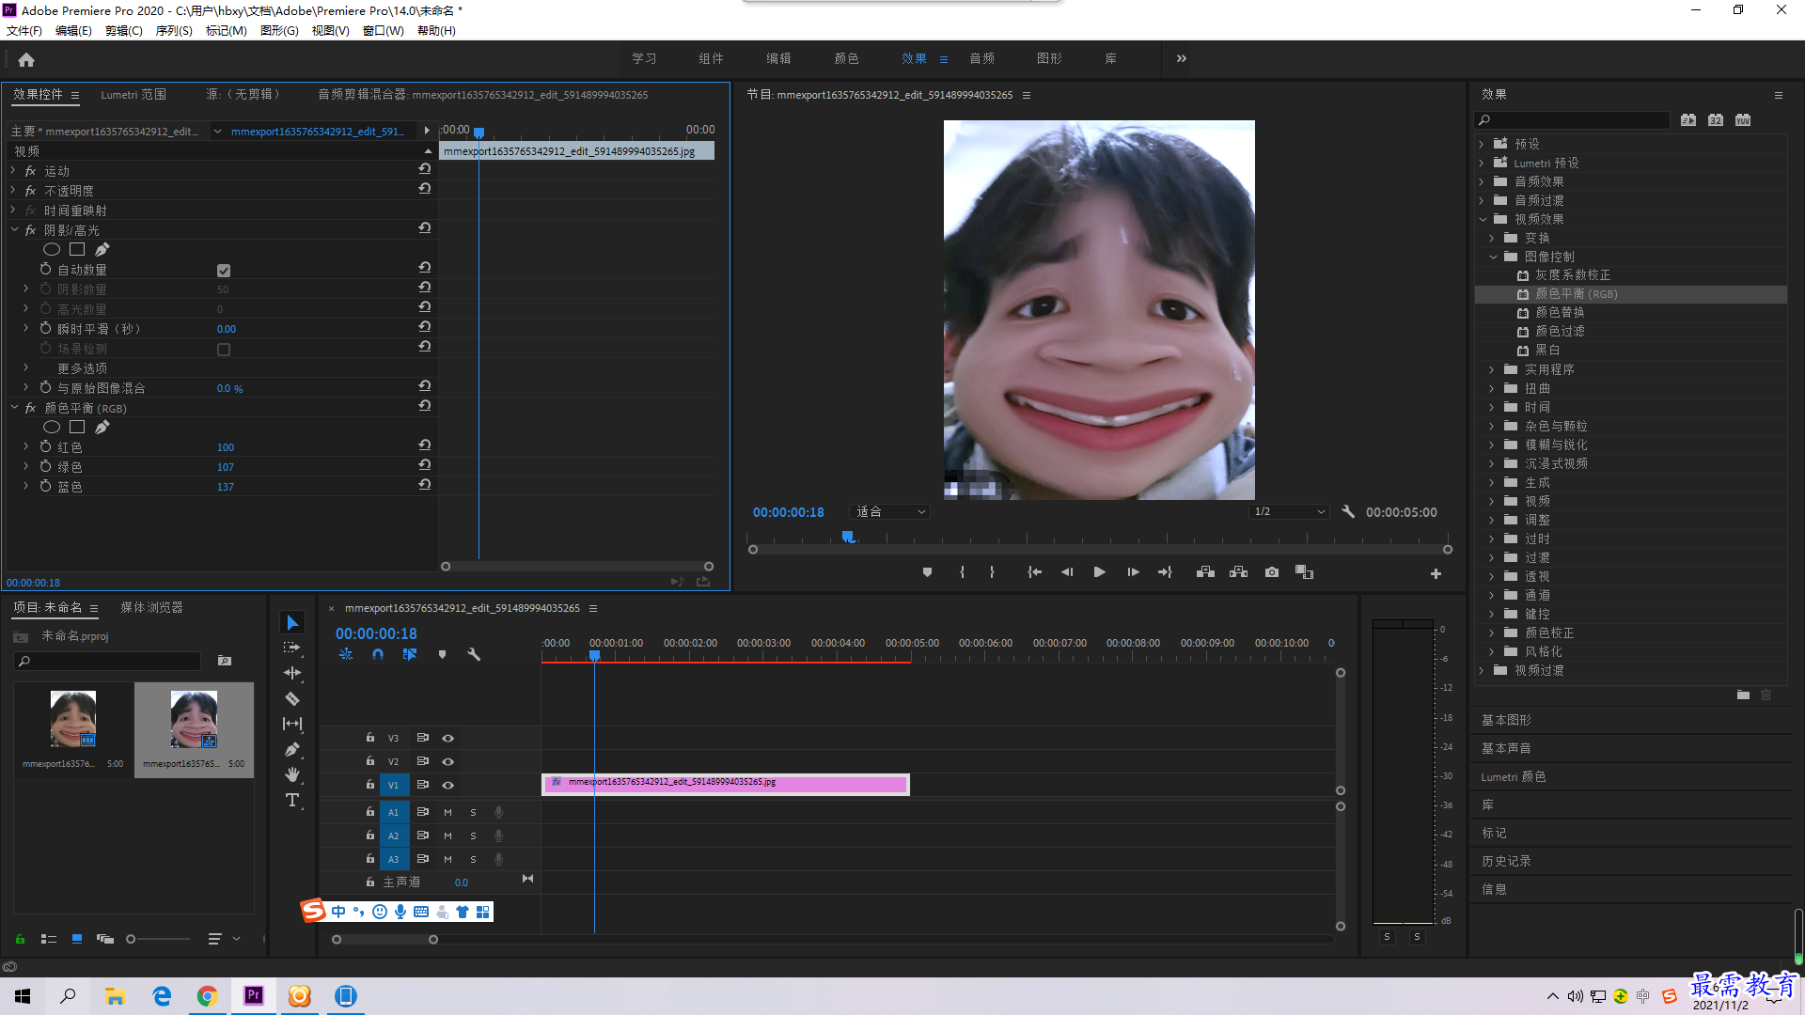This screenshot has width=1805, height=1015.
Task: Select the 颜色替换 effect
Action: pyautogui.click(x=1560, y=312)
